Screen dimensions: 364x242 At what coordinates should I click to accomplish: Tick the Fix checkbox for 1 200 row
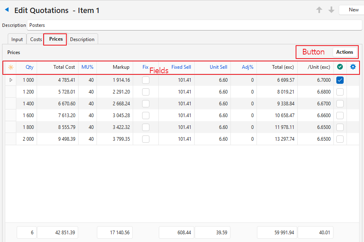[x=146, y=92]
